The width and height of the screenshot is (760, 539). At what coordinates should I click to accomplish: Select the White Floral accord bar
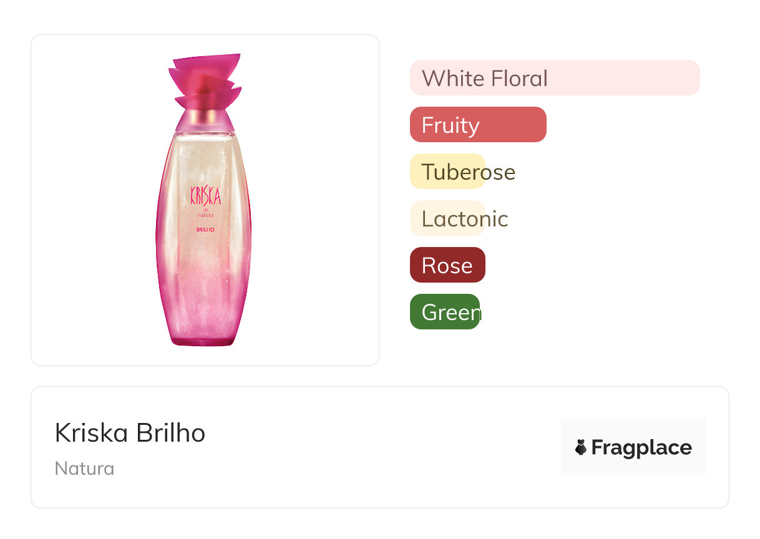click(554, 78)
